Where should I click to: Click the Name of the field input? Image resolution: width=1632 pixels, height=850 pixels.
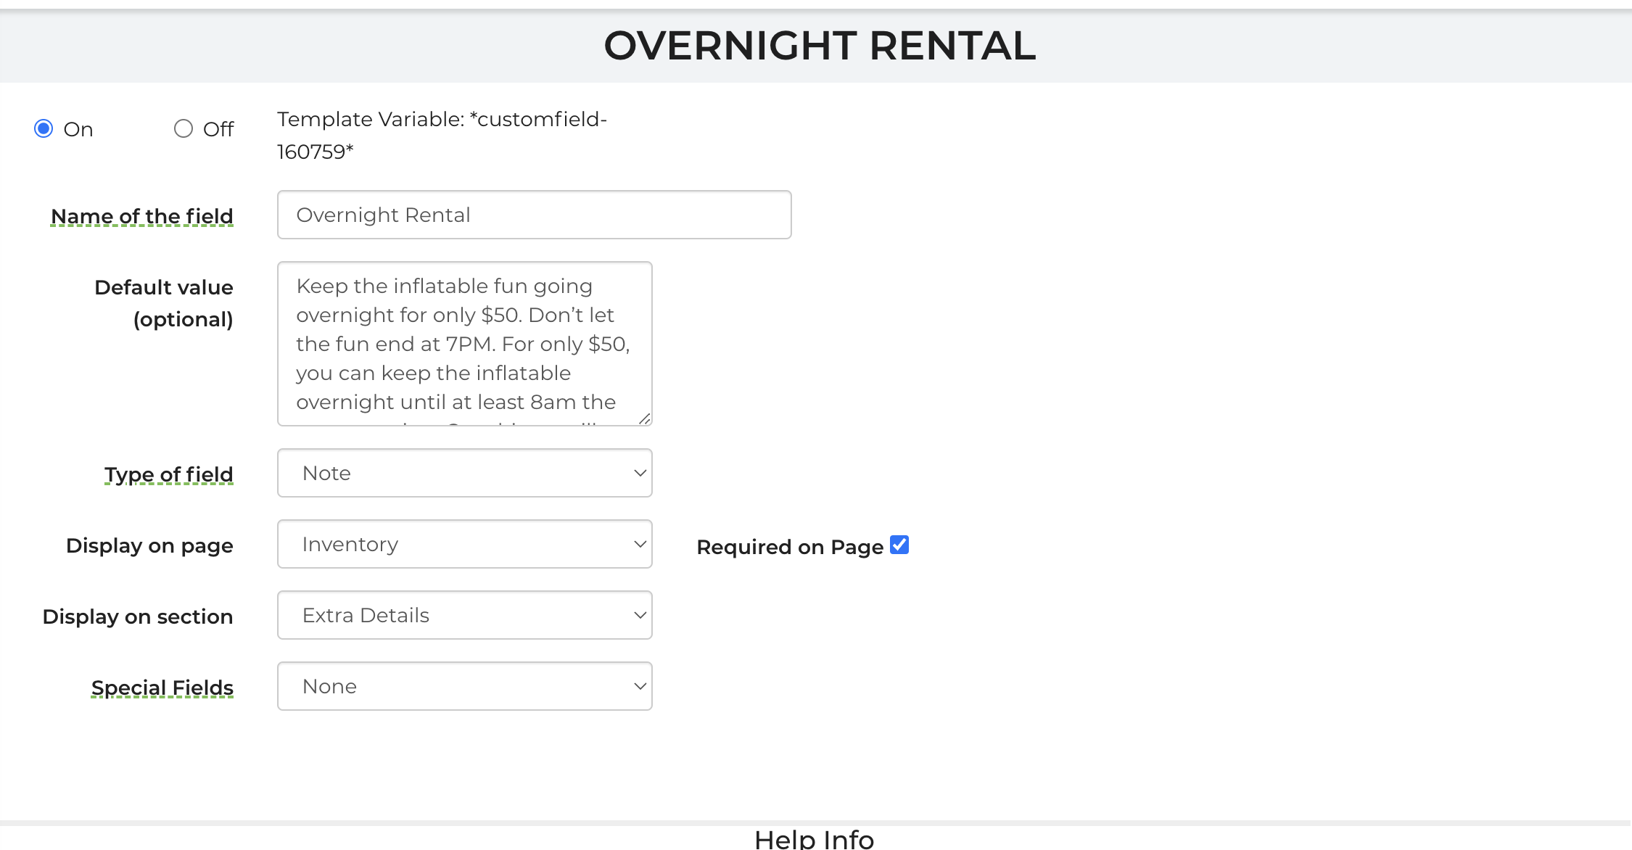(x=534, y=215)
